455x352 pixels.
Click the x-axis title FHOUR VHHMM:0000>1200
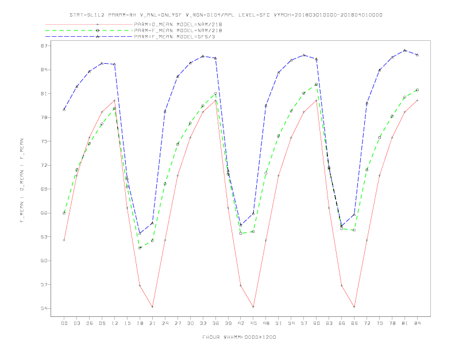239,337
